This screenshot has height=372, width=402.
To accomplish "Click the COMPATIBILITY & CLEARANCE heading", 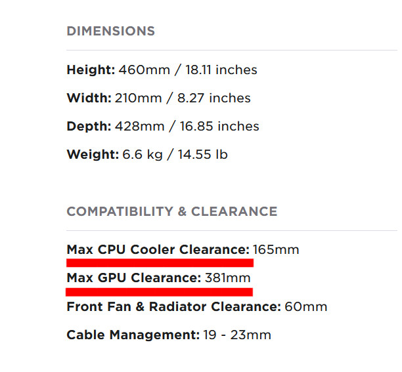I will [172, 211].
